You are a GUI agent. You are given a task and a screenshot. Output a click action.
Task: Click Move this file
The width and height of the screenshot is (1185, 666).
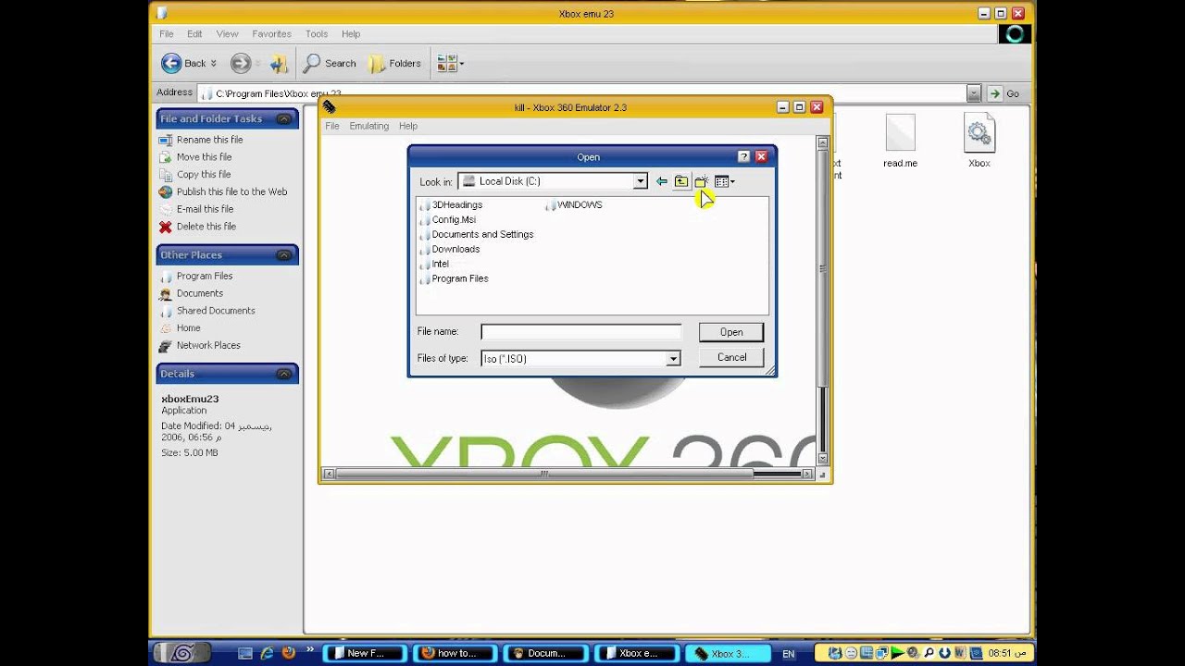click(204, 157)
